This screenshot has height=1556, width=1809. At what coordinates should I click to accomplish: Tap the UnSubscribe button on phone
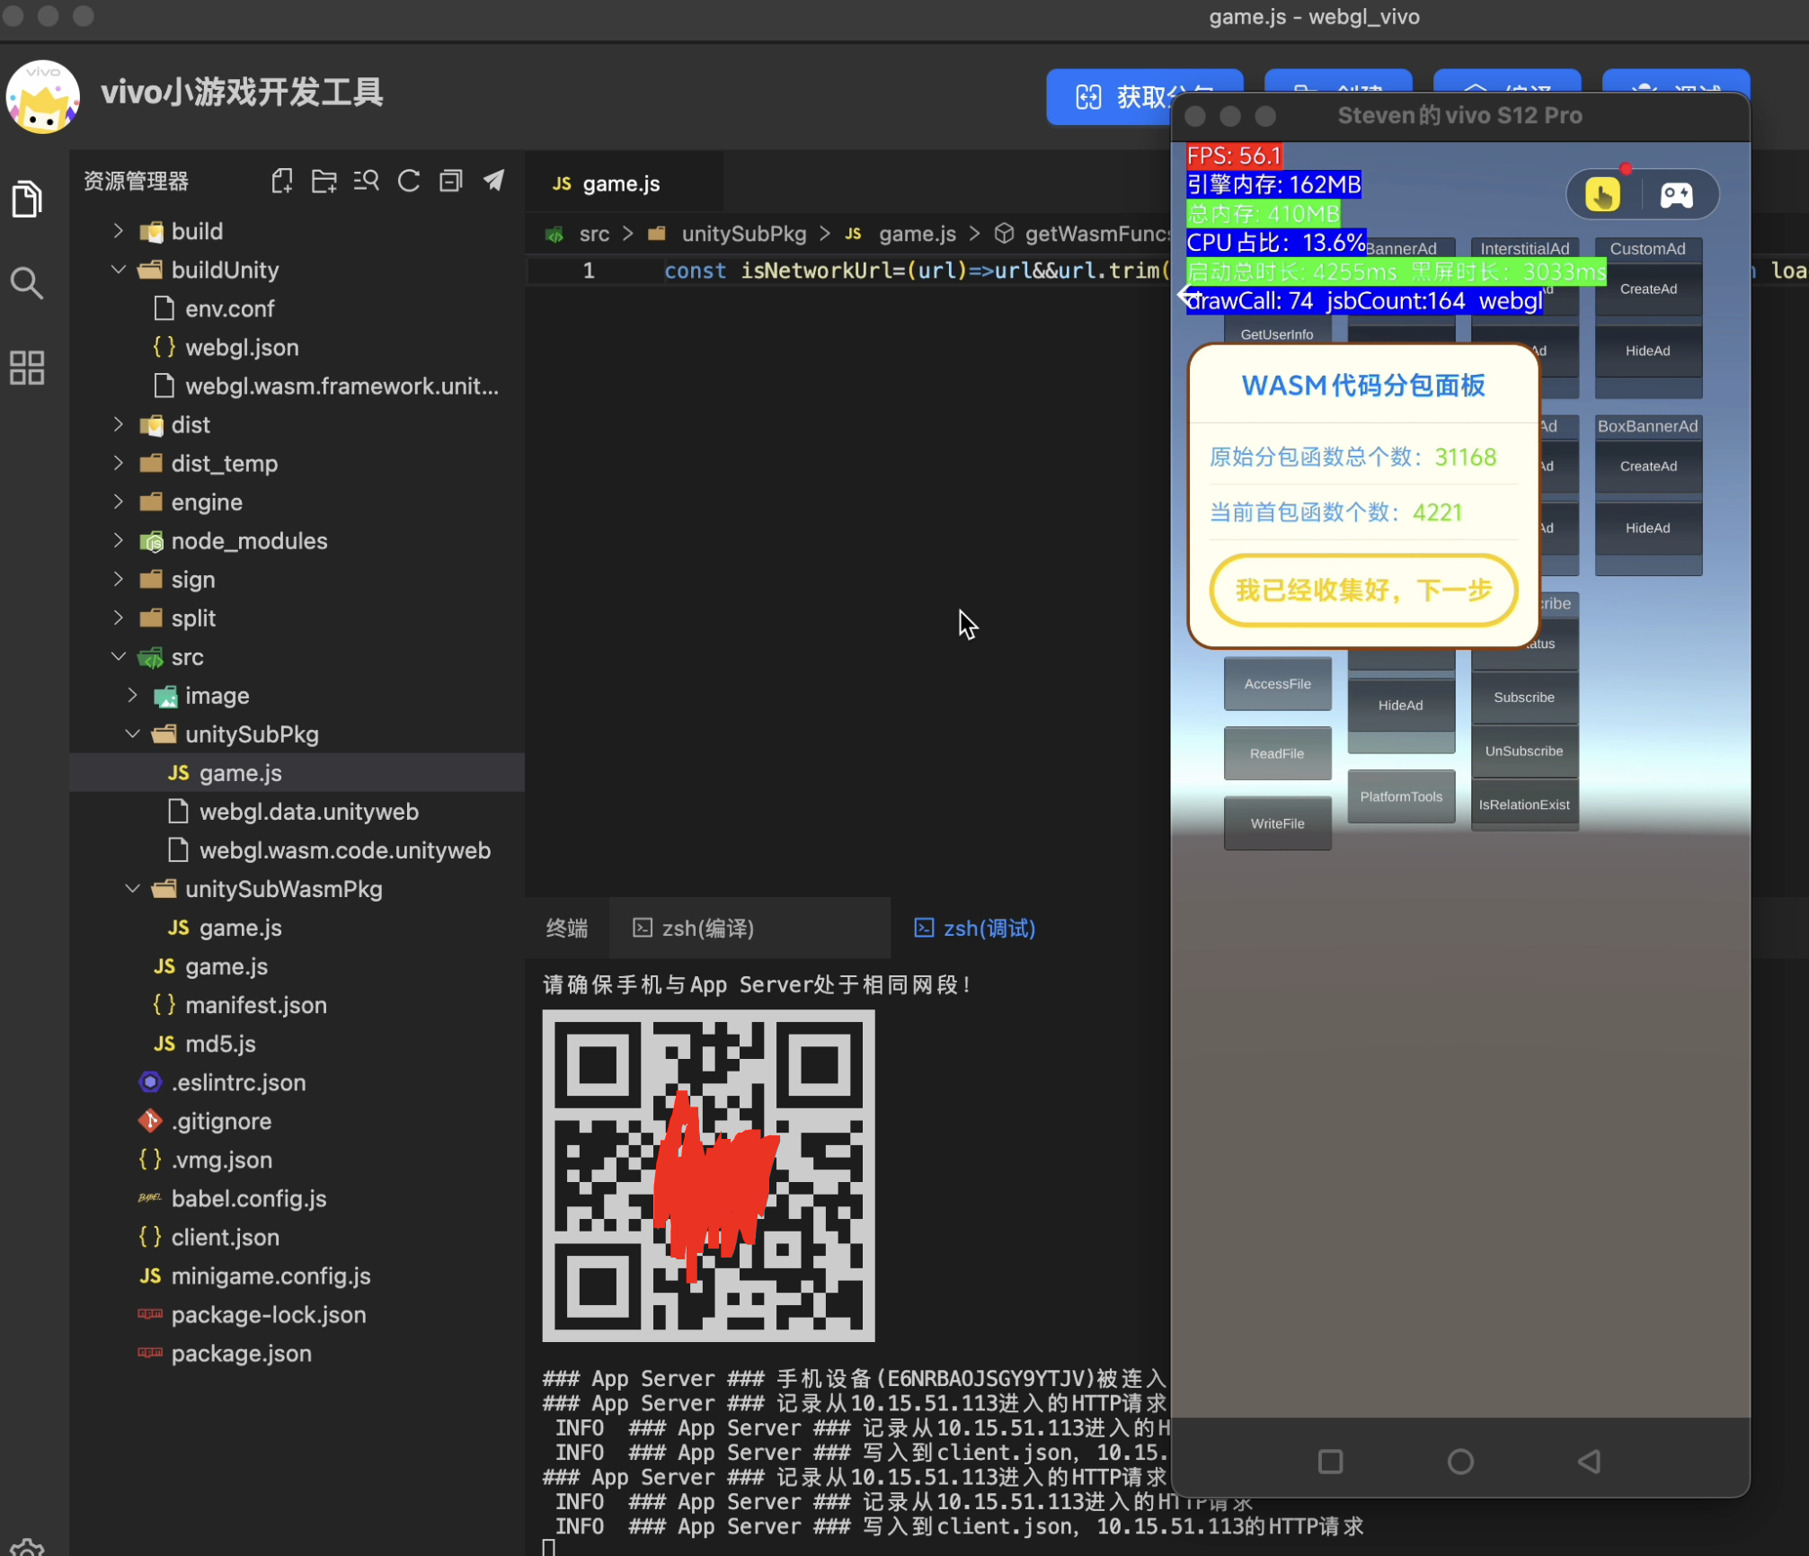click(1524, 751)
